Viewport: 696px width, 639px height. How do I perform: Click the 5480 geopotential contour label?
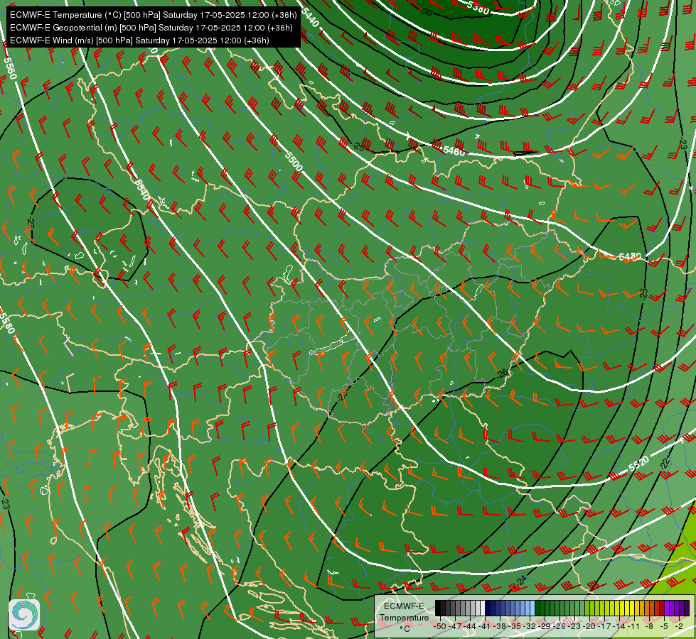coord(630,257)
